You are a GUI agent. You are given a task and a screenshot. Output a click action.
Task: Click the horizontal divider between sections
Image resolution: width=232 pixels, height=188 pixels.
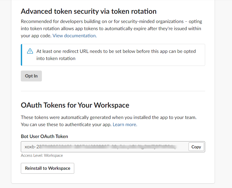(x=113, y=91)
